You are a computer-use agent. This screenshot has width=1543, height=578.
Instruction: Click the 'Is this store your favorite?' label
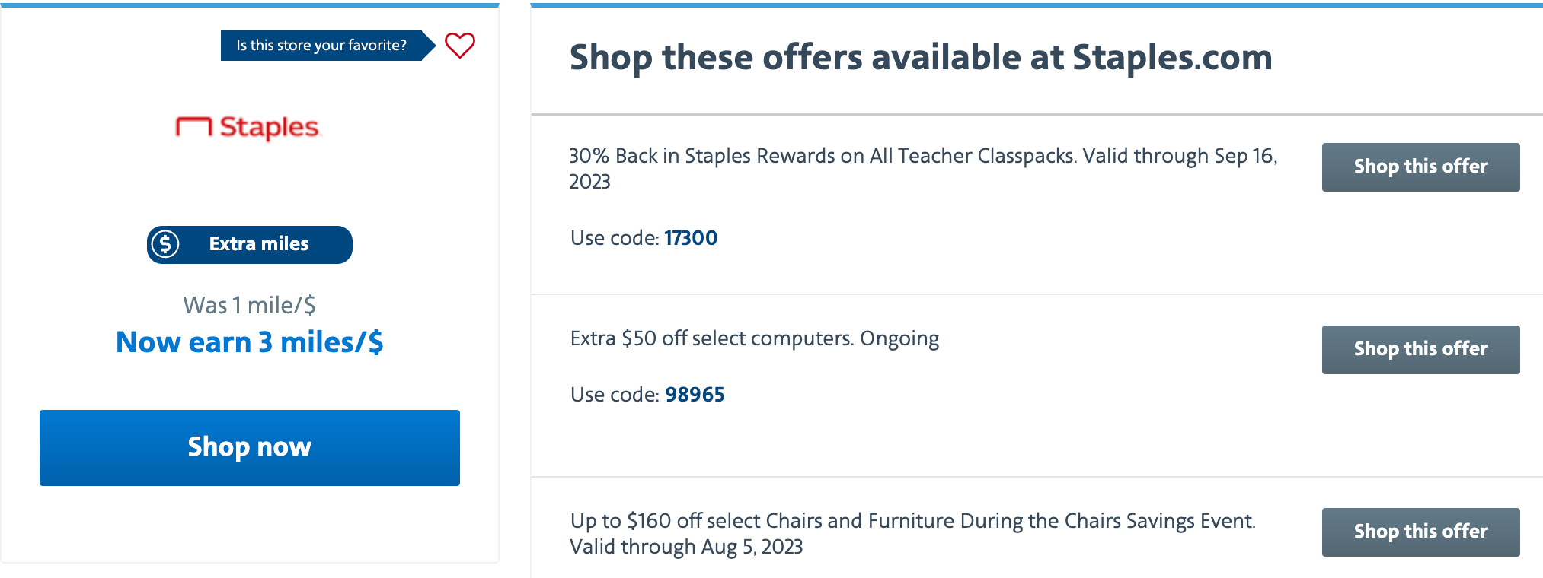pyautogui.click(x=321, y=46)
